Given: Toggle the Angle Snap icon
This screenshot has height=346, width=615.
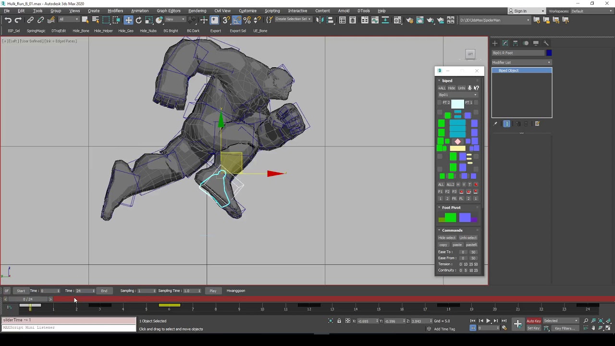Looking at the screenshot, I should (x=236, y=20).
